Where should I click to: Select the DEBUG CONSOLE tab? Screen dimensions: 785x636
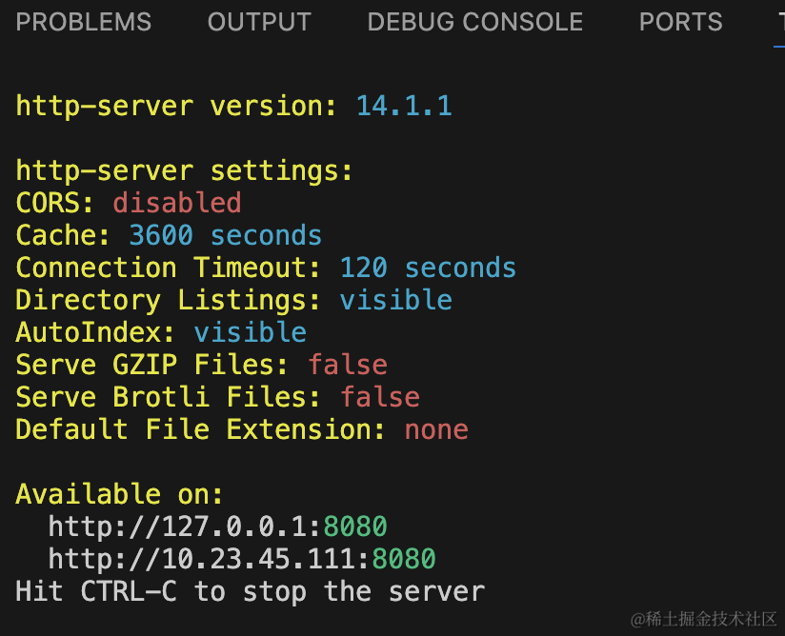(x=475, y=22)
